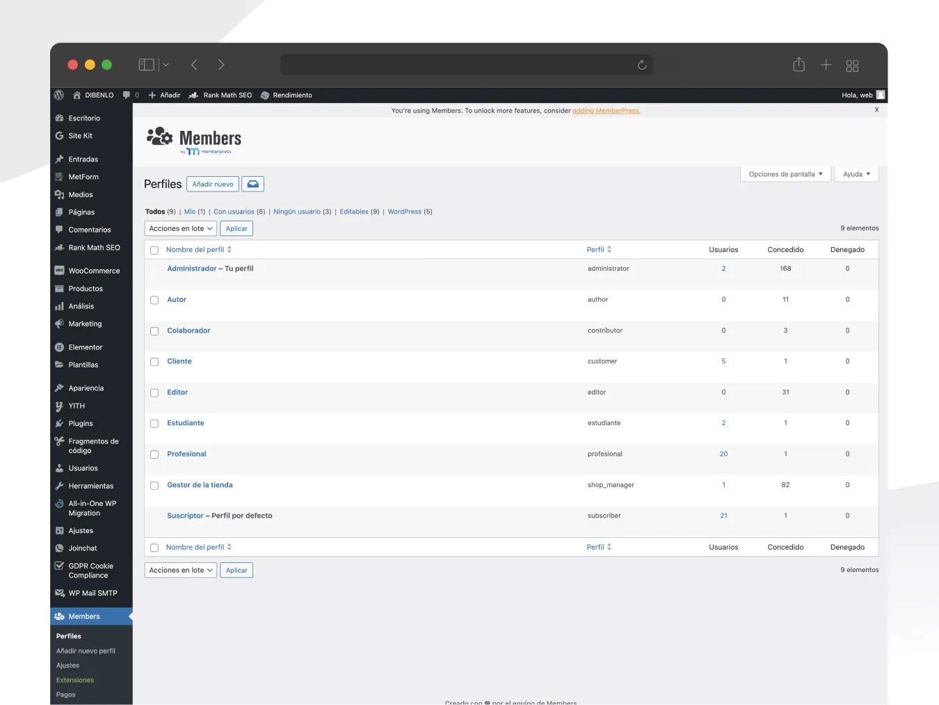The image size is (939, 705).
Task: Open the Acciones en lote dropdown
Action: (179, 228)
